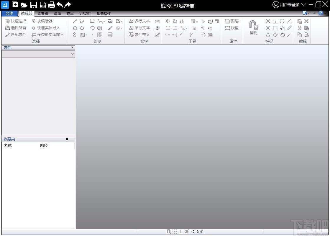This screenshot has width=330, height=236.
Task: Choose the Circle draw tool in 绘制 group
Action: tap(75, 28)
